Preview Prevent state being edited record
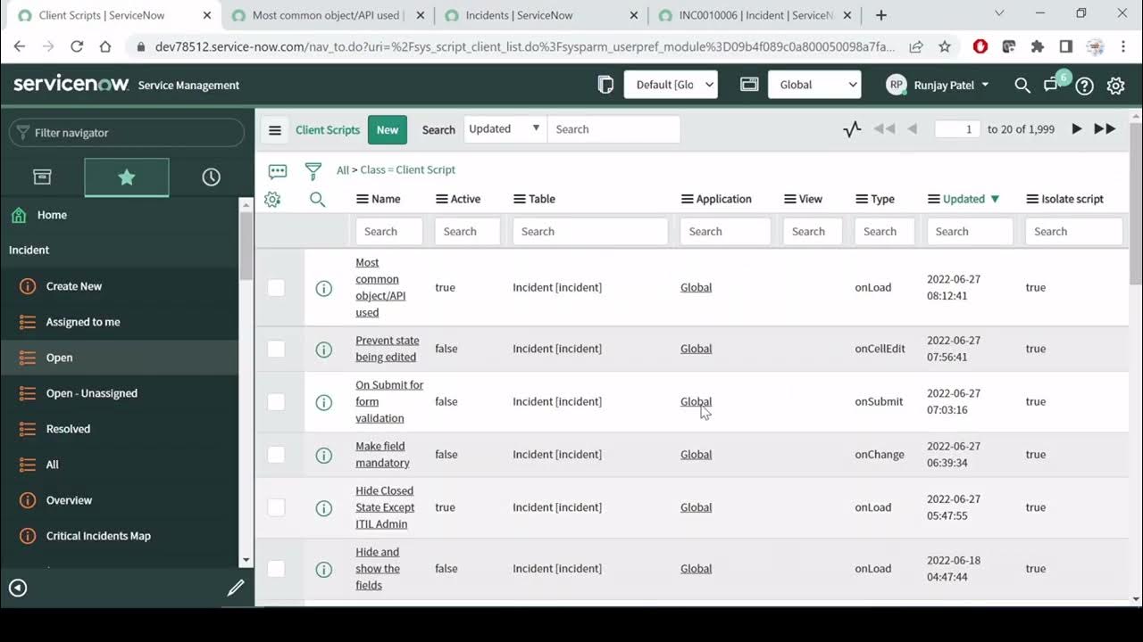The image size is (1143, 642). click(x=324, y=350)
